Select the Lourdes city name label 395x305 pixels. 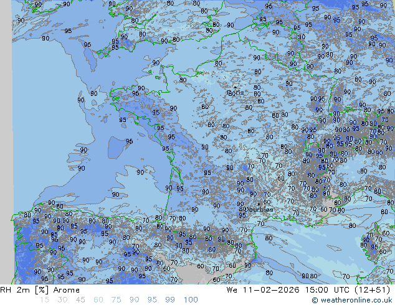click(x=259, y=210)
